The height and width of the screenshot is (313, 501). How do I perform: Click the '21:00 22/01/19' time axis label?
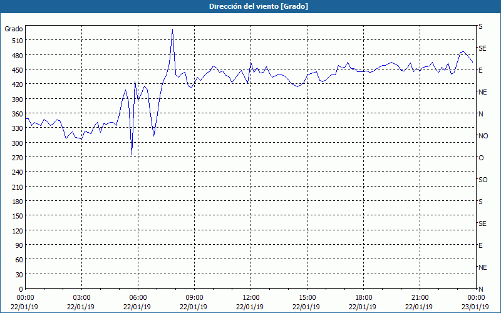(x=420, y=302)
